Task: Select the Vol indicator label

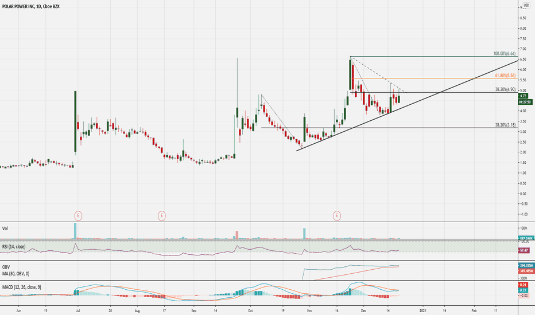Action: tap(5, 229)
